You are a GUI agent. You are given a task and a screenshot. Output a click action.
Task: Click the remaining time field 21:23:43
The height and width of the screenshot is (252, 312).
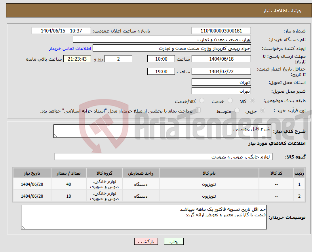point(77,59)
